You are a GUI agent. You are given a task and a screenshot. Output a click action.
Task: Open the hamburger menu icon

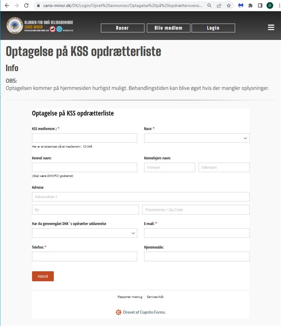[x=271, y=28]
